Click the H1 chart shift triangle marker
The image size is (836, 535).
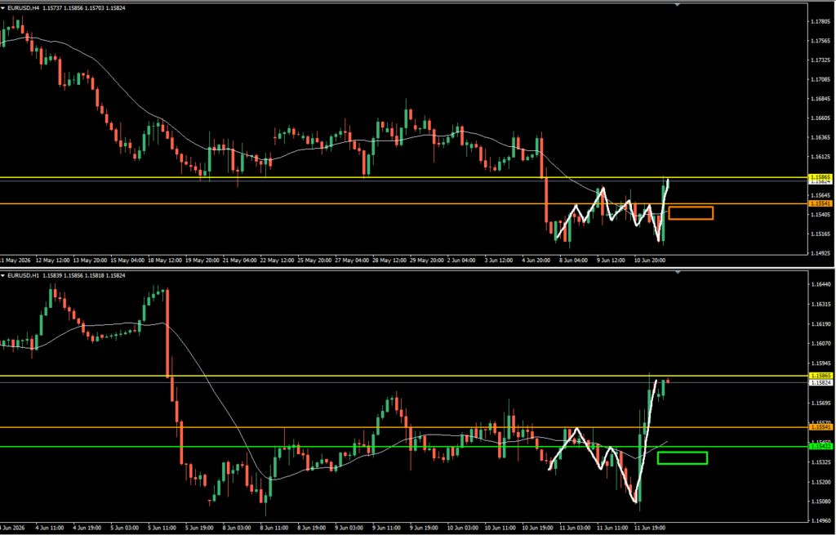click(x=677, y=272)
